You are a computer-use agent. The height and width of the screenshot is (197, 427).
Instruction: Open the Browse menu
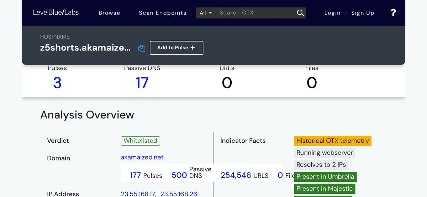[x=109, y=13]
